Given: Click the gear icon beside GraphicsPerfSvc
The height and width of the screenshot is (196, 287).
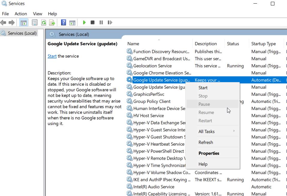Looking at the screenshot, I should click(x=129, y=94).
